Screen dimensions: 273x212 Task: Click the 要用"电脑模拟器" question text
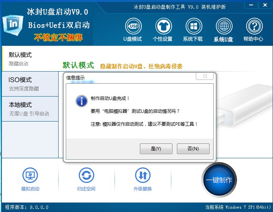135,111
